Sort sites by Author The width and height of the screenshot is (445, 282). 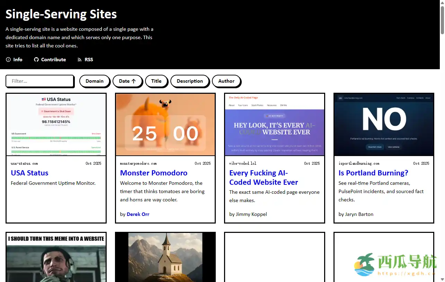click(x=226, y=81)
